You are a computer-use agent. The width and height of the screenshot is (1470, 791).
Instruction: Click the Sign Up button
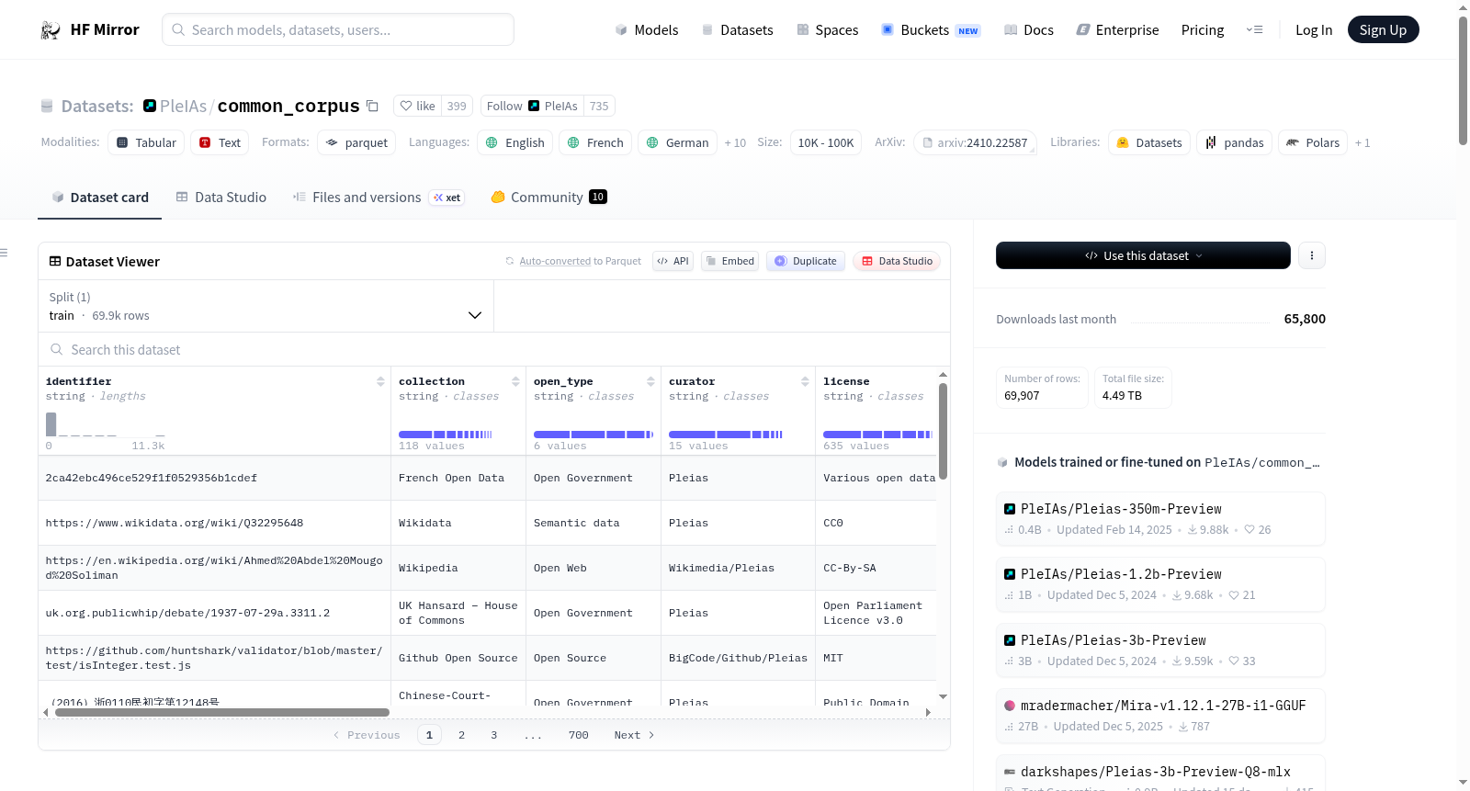(1383, 30)
